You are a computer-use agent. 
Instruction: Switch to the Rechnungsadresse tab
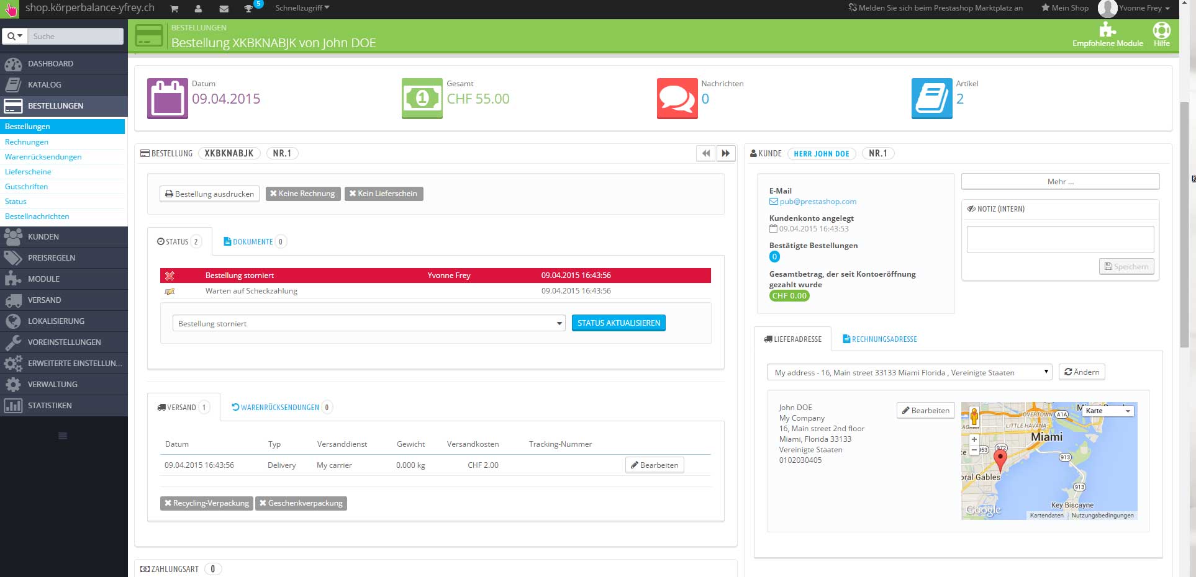pyautogui.click(x=880, y=339)
